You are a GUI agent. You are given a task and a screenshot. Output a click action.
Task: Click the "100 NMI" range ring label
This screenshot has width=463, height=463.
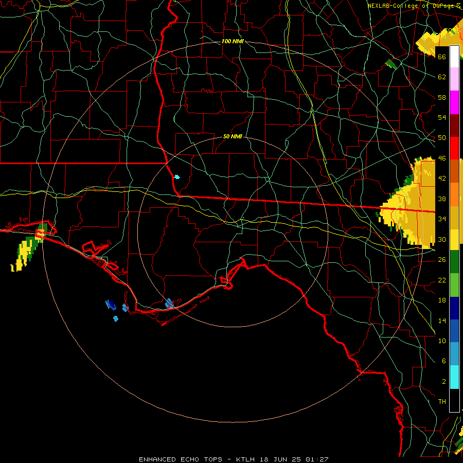click(x=233, y=41)
